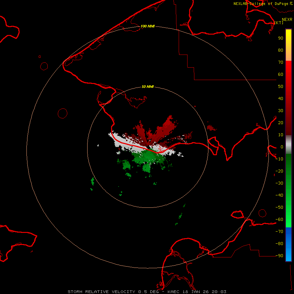Screen dimensions: 294x294
Task: Pick the bright green band of the color scale
Action: [288, 190]
